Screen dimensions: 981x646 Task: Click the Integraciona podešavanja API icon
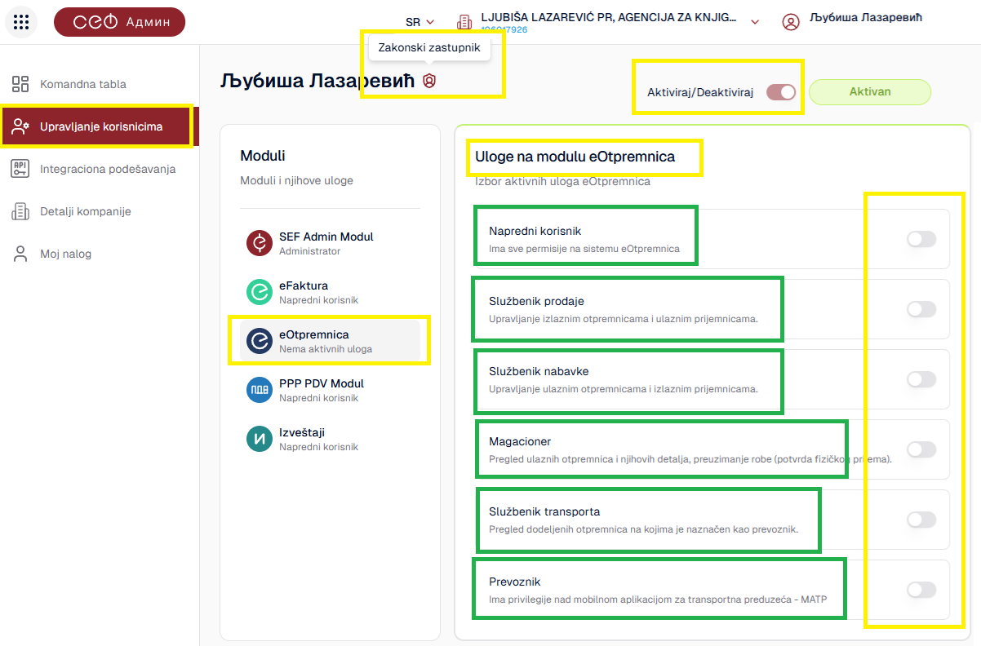pos(20,169)
